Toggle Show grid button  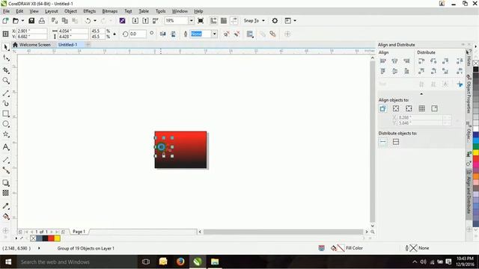(x=224, y=21)
